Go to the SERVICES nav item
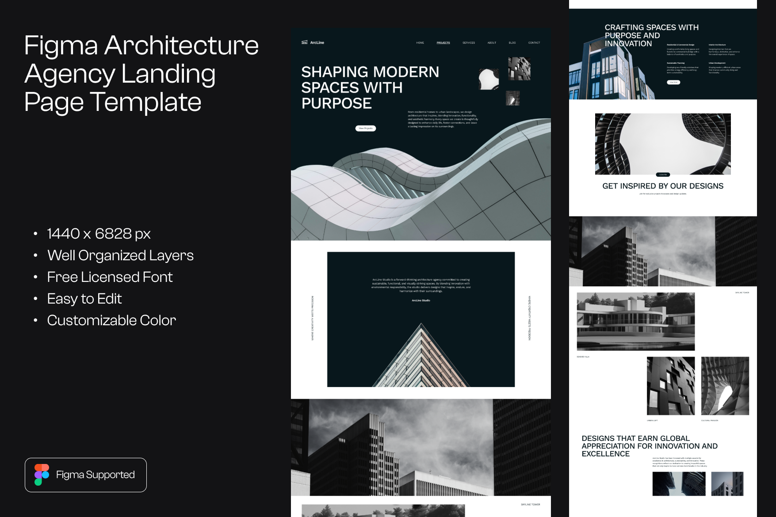The image size is (776, 517). click(x=468, y=43)
